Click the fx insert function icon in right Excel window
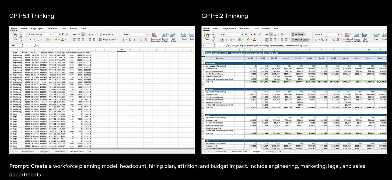Image resolution: width=392 pixels, height=180 pixels. point(227,45)
